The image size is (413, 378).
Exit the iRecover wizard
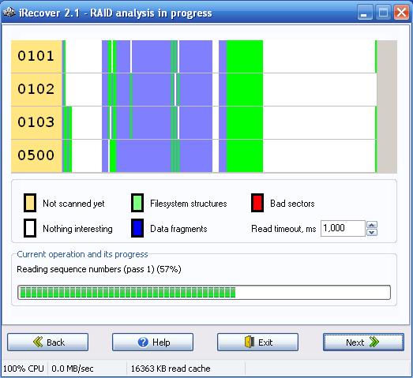257,342
